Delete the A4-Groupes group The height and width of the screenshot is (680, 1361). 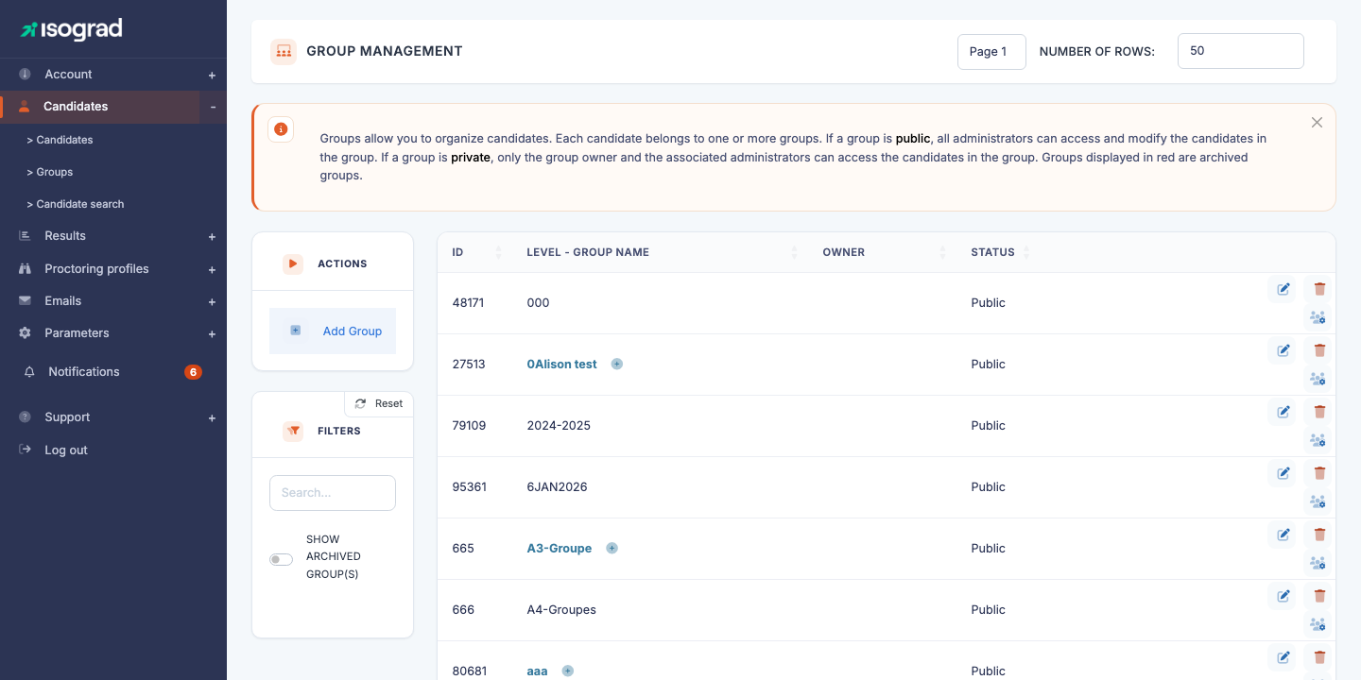click(x=1319, y=596)
